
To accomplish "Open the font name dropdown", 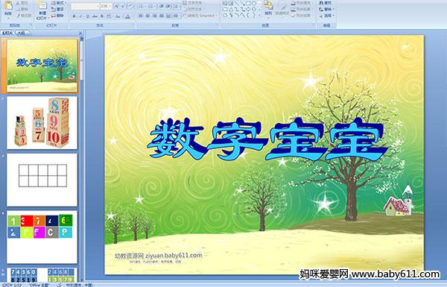I will tap(98, 6).
